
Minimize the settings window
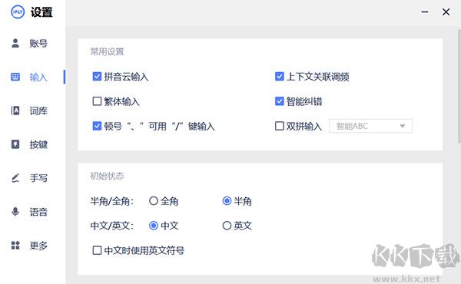[x=425, y=12]
